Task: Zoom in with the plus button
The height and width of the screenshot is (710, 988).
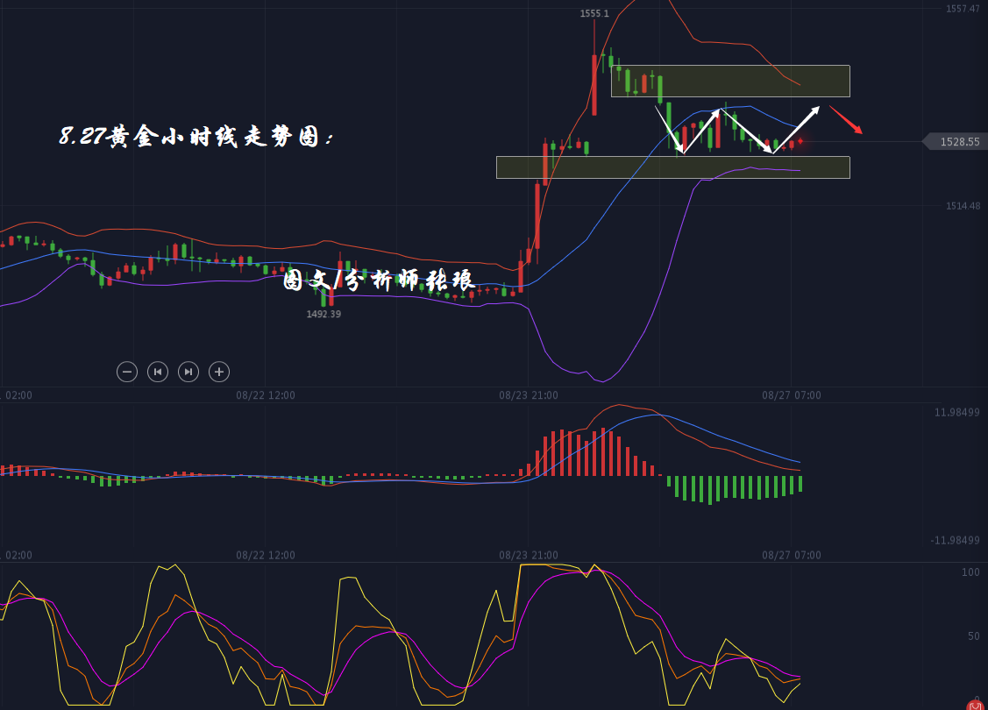Action: click(x=219, y=372)
